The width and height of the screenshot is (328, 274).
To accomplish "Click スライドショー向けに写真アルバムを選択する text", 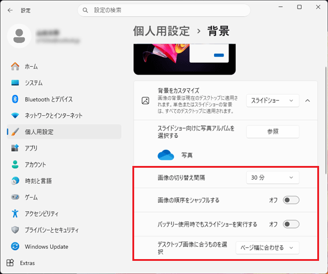I will click(x=196, y=132).
